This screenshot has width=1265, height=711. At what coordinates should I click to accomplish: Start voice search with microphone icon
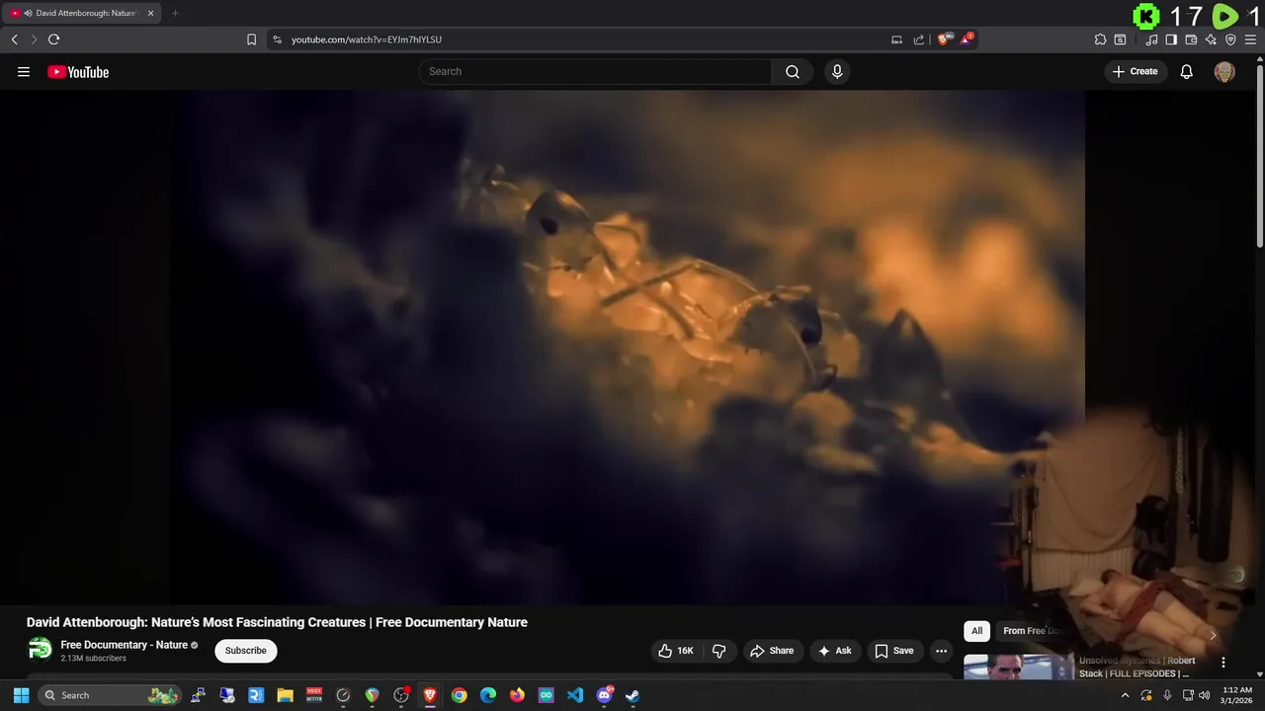(x=837, y=71)
